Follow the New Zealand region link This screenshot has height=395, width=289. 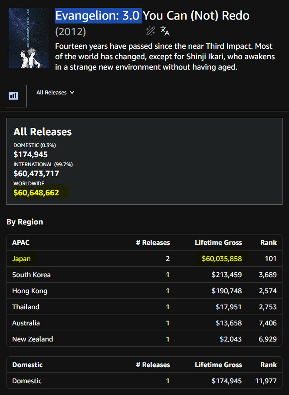(x=33, y=339)
